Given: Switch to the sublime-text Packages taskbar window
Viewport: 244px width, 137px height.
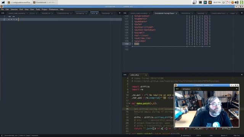Looking at the screenshot, I should [19, 2].
